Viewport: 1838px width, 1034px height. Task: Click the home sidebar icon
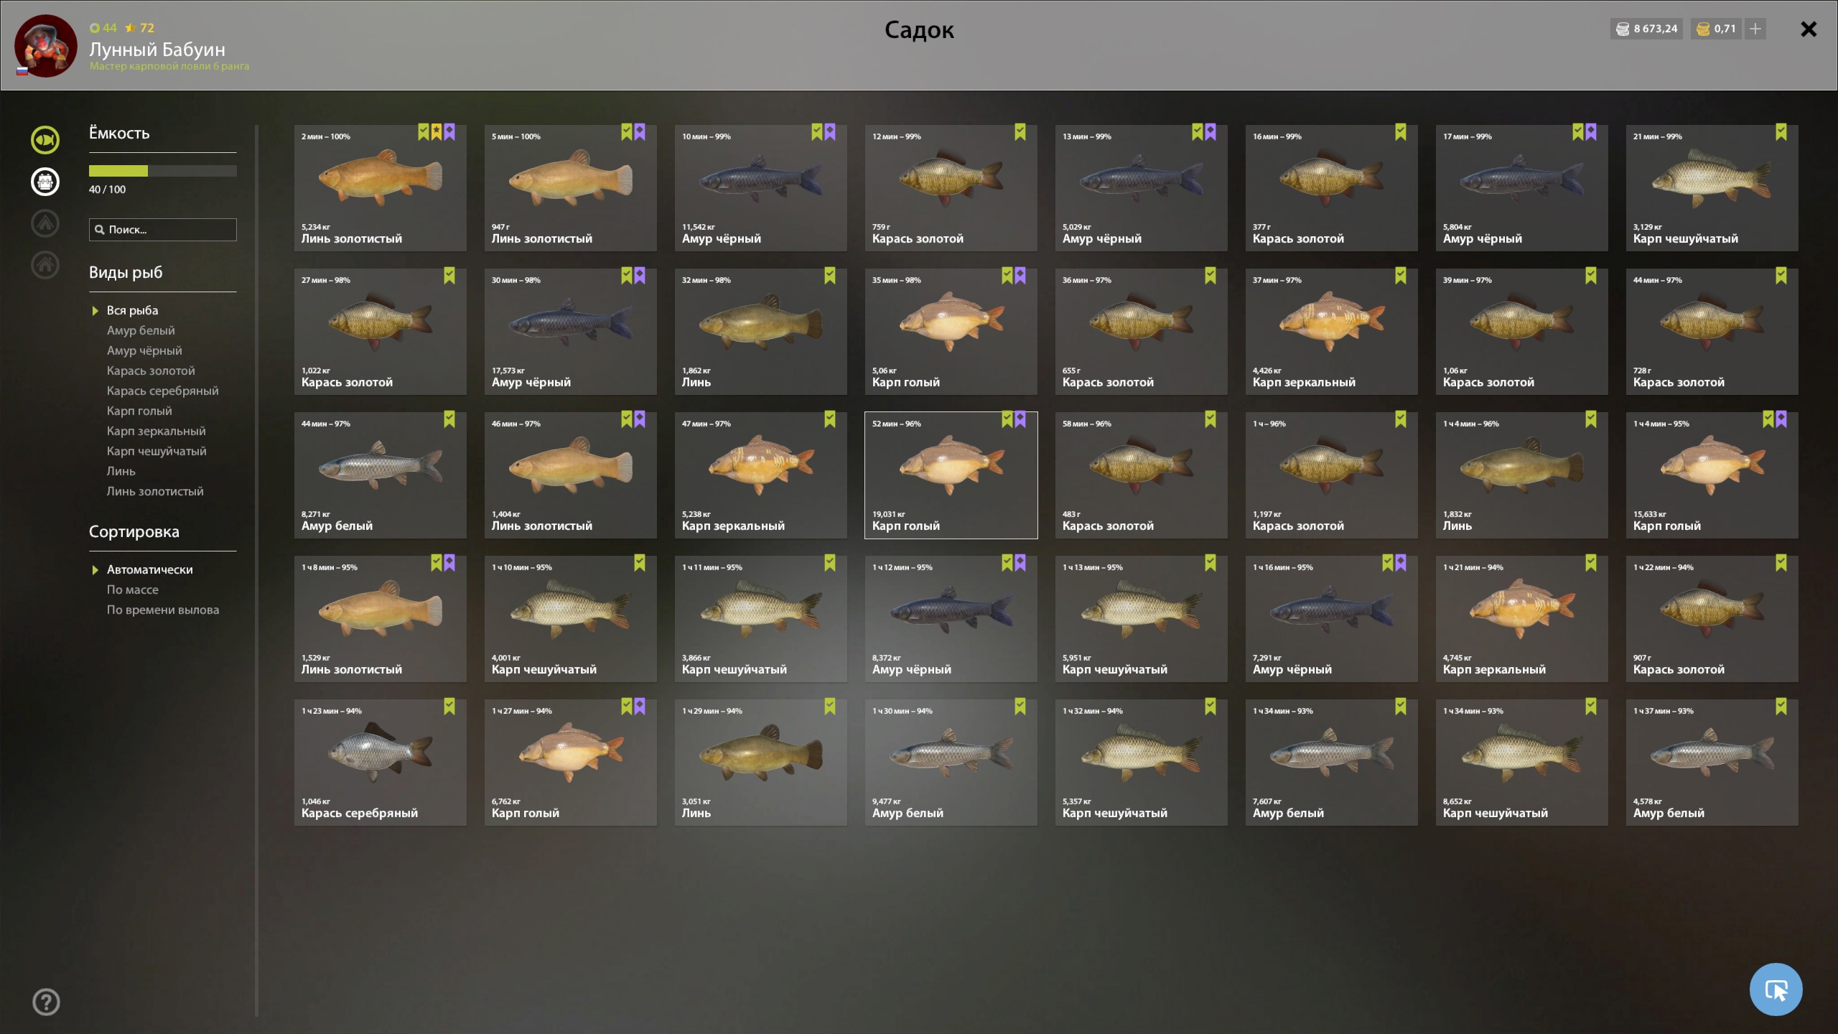point(45,264)
